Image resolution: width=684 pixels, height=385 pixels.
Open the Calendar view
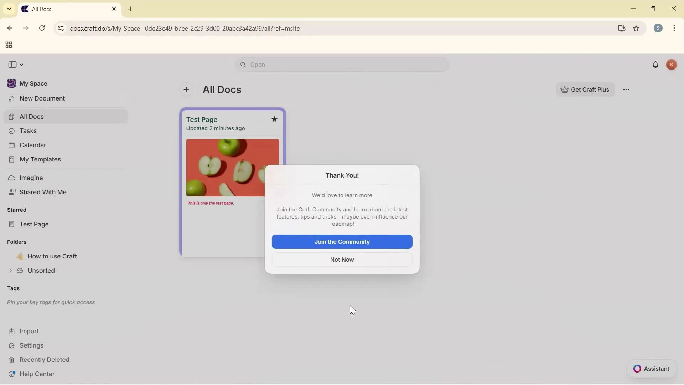(x=32, y=145)
